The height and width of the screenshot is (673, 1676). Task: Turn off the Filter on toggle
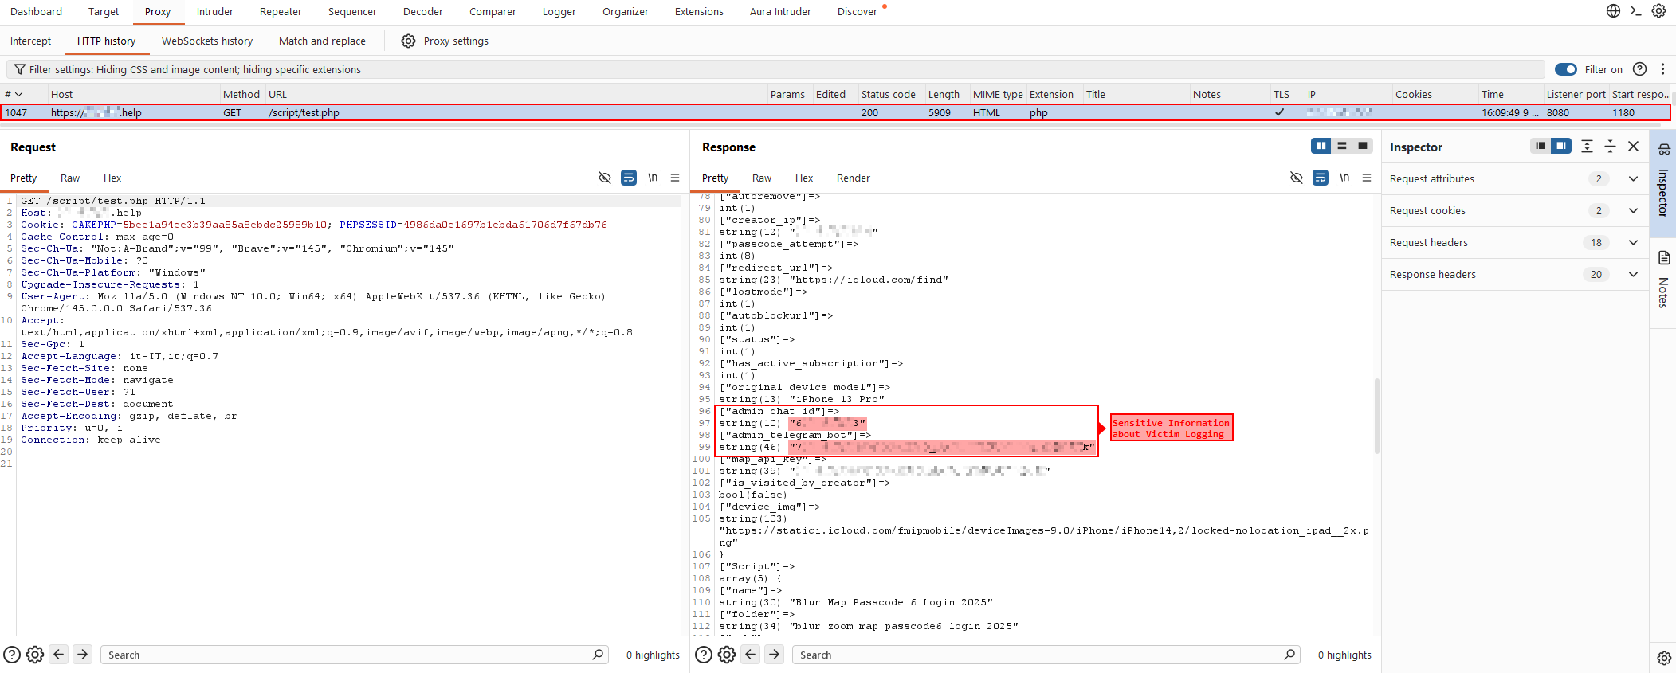pyautogui.click(x=1565, y=70)
